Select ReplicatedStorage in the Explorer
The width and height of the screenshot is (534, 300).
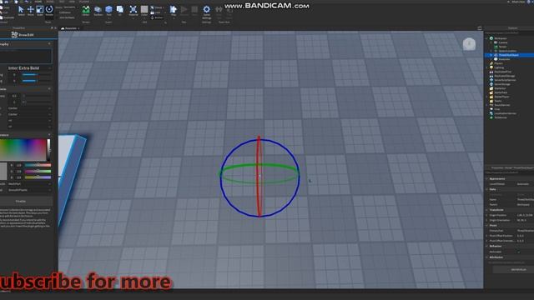point(504,76)
